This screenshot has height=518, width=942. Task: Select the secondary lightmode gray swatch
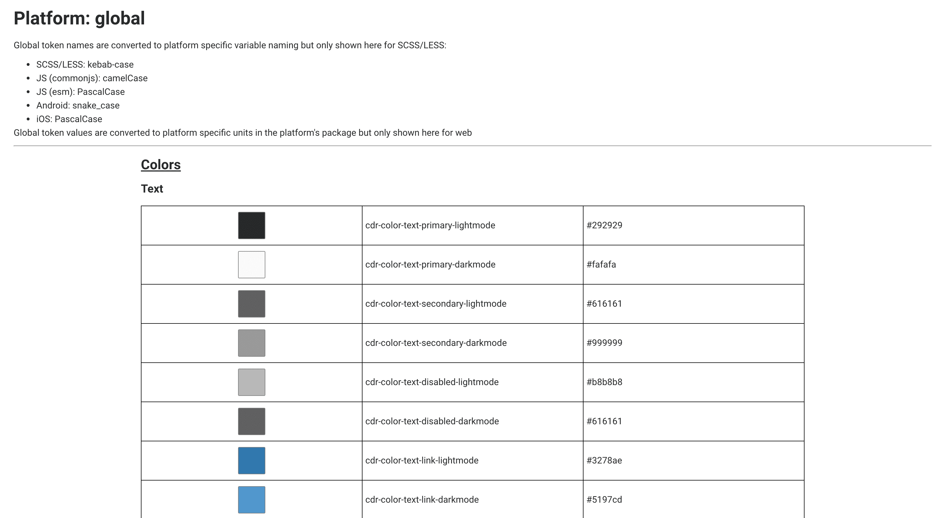click(x=252, y=303)
